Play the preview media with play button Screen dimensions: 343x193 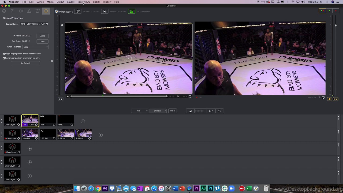(x=68, y=96)
